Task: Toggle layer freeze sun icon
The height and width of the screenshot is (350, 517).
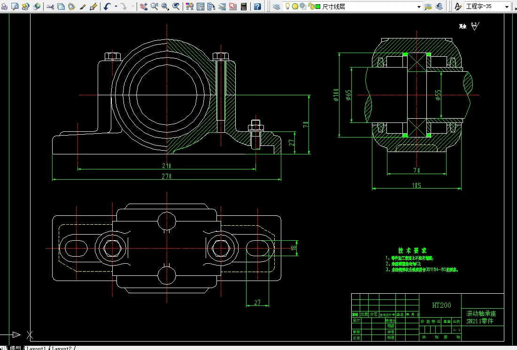Action: click(x=295, y=7)
